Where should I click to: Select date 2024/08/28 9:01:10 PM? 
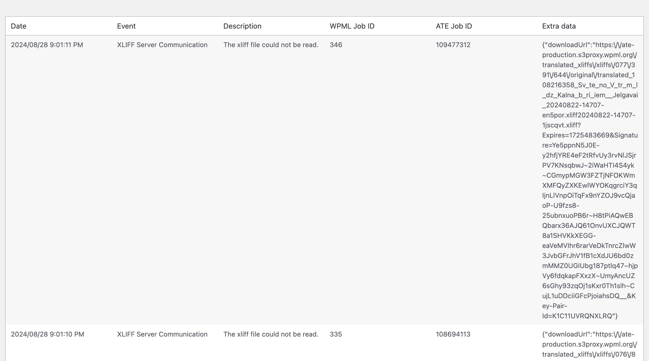point(47,334)
